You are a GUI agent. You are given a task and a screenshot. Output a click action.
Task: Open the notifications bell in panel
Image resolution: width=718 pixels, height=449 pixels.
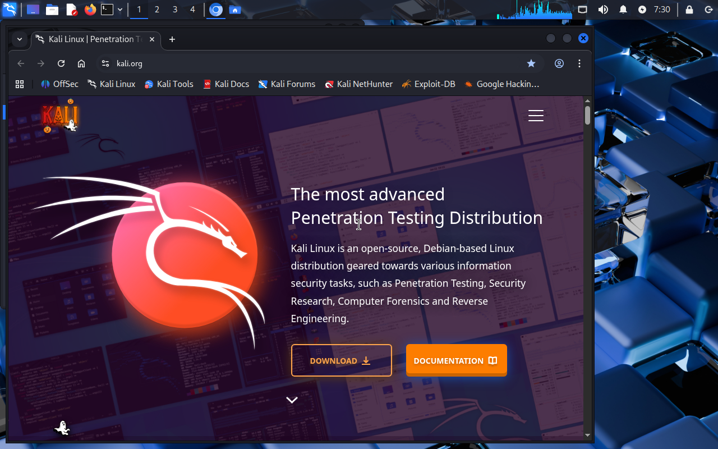[623, 10]
